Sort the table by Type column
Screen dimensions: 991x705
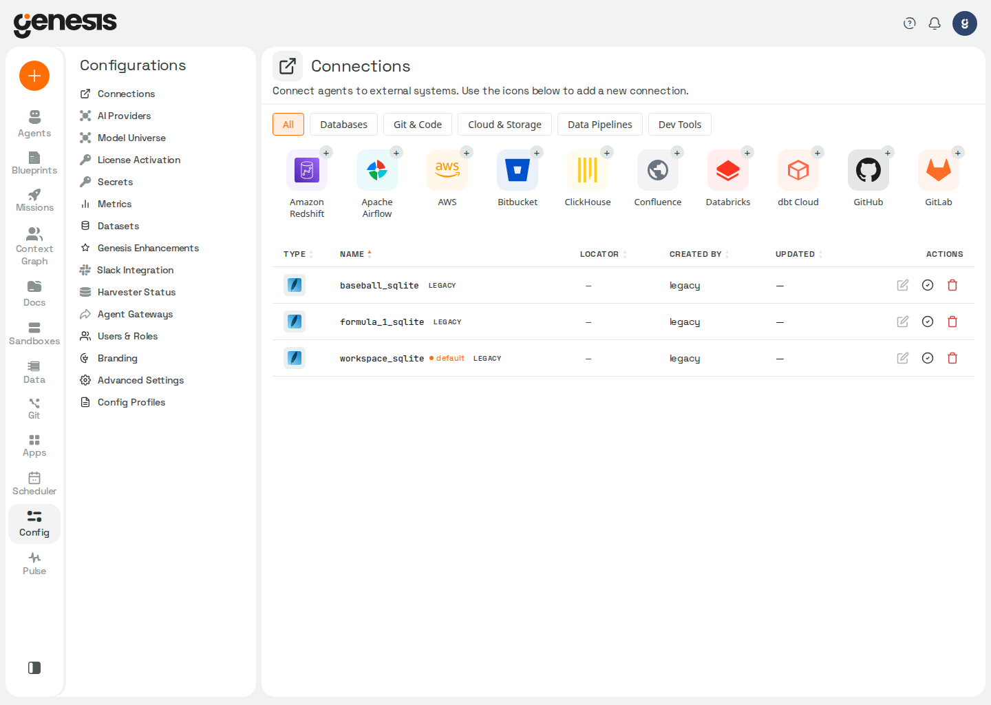[298, 254]
